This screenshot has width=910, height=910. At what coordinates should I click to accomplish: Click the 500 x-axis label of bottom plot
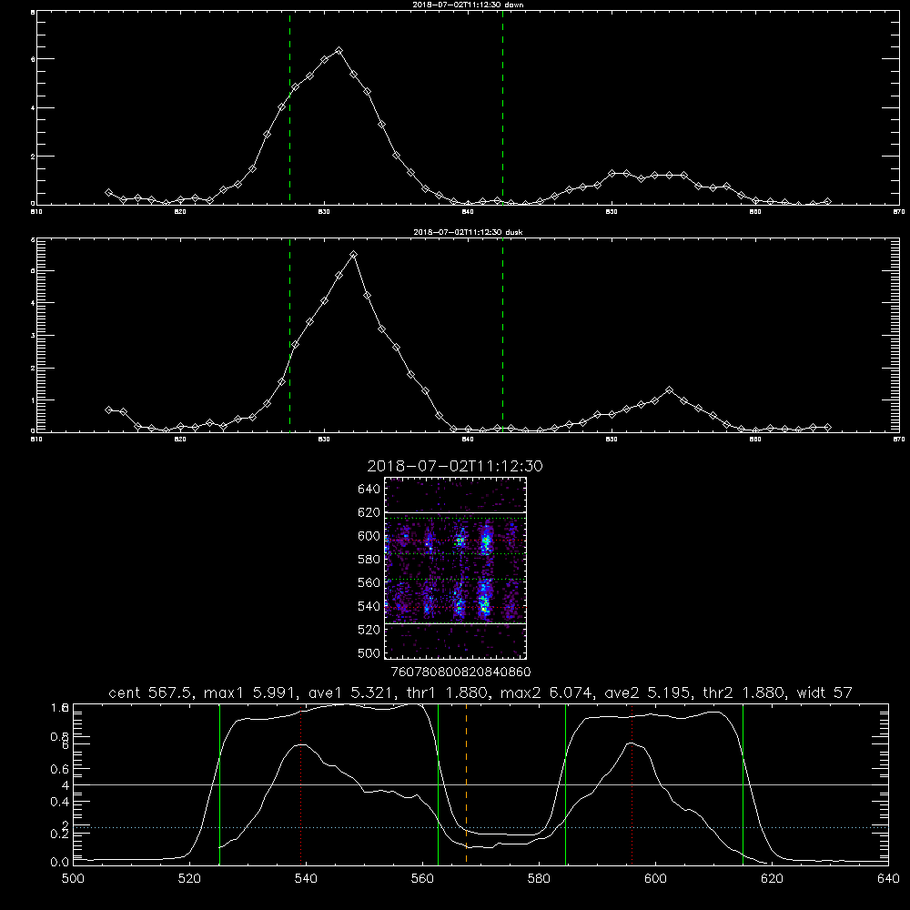tap(73, 879)
